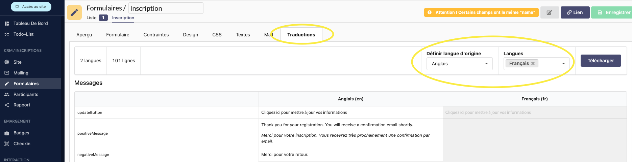Click the Accès au site button

tap(31, 7)
